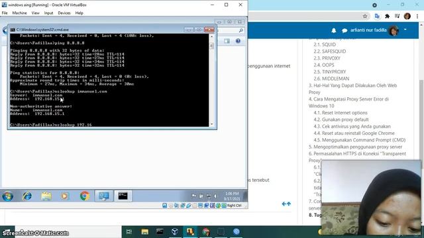
Task: Go to the 2.6. MIDDLEMAN section
Action: [331, 79]
